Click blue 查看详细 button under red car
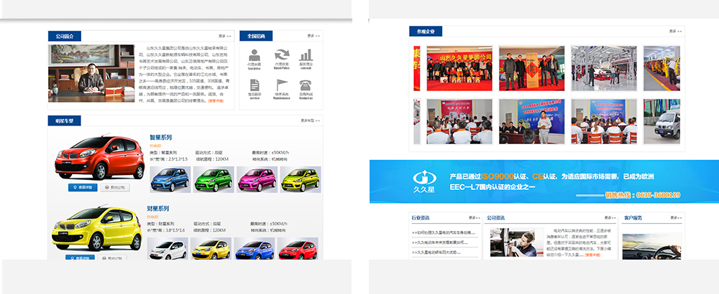Image resolution: width=719 pixels, height=294 pixels. [83, 187]
